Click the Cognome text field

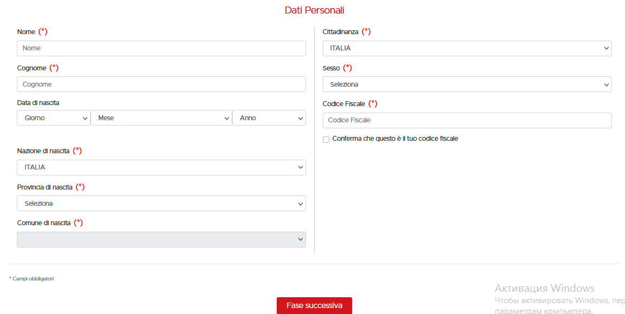click(161, 84)
